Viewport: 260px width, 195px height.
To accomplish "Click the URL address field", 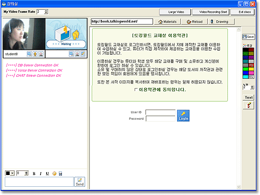I will pyautogui.click(x=122, y=21).
